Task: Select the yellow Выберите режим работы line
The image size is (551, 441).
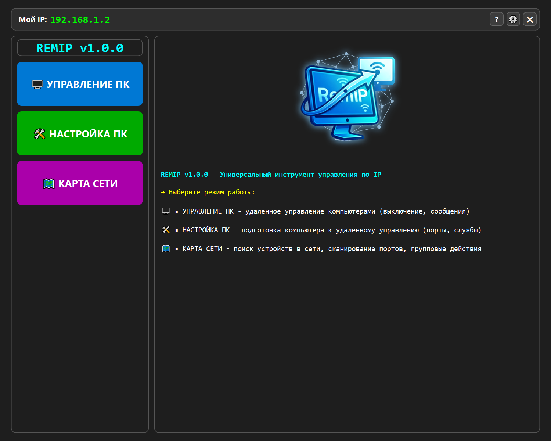Action: [208, 192]
